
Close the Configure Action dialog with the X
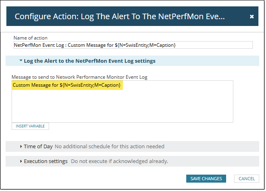tap(252, 17)
